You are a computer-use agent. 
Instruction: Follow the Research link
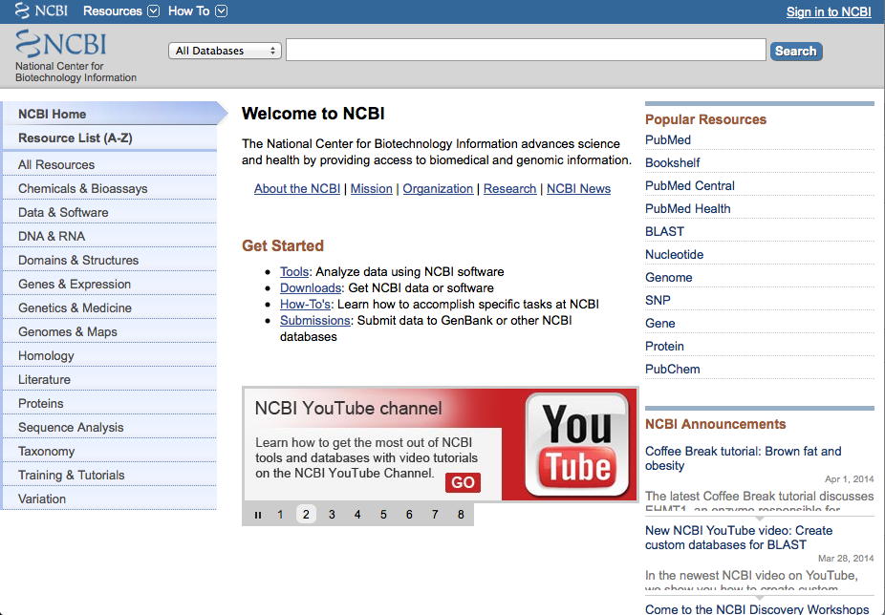coord(509,188)
